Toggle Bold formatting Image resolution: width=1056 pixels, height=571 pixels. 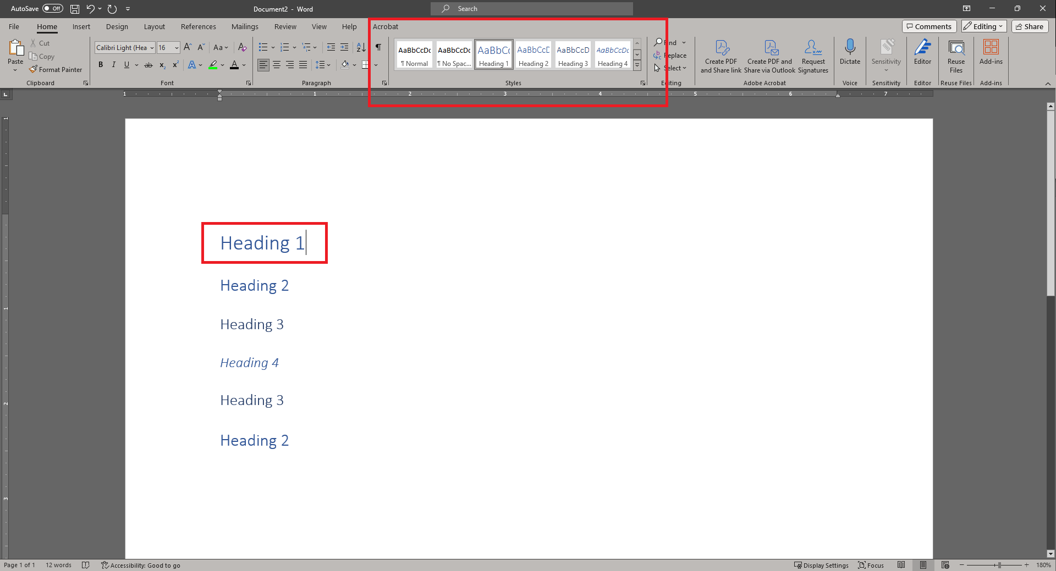(x=101, y=65)
